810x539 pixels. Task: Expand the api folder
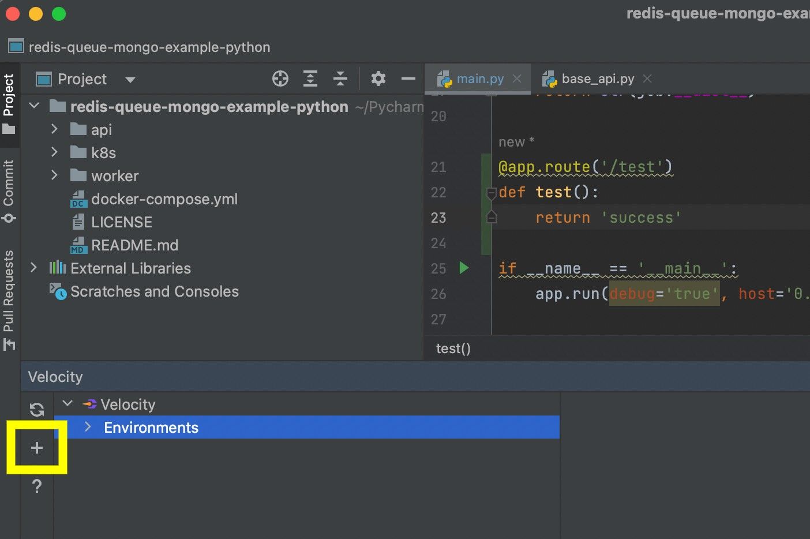54,129
